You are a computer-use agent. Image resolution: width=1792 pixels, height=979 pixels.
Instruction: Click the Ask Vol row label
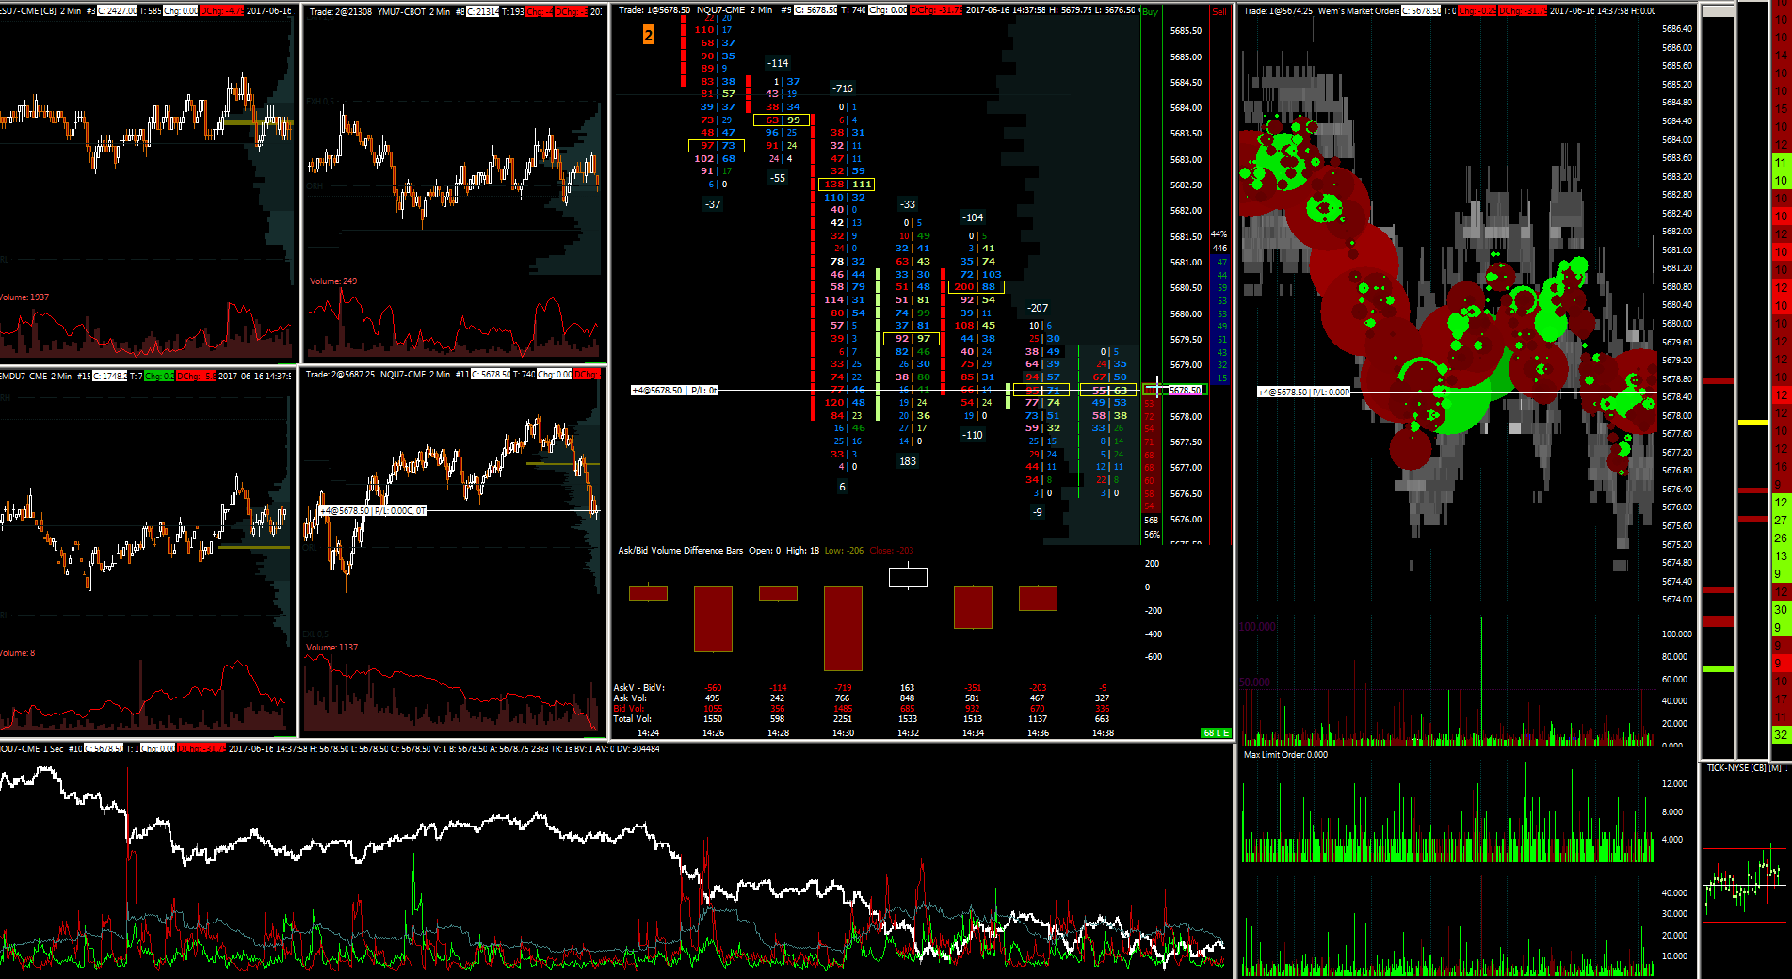tap(630, 698)
